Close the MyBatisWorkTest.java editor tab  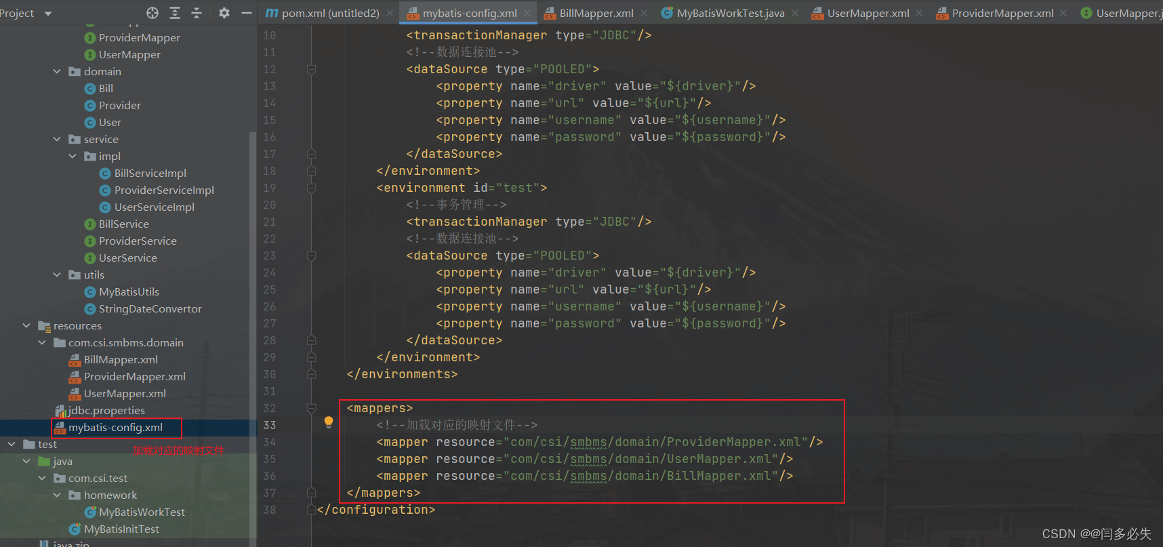tap(795, 13)
